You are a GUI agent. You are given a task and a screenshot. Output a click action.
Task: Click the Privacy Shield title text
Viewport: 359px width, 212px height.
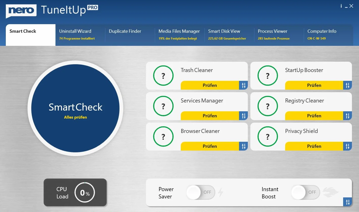[x=301, y=131]
